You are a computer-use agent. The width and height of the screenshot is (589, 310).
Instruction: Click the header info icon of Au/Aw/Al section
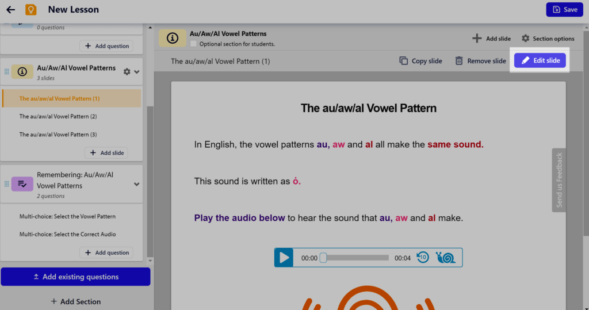pos(173,38)
